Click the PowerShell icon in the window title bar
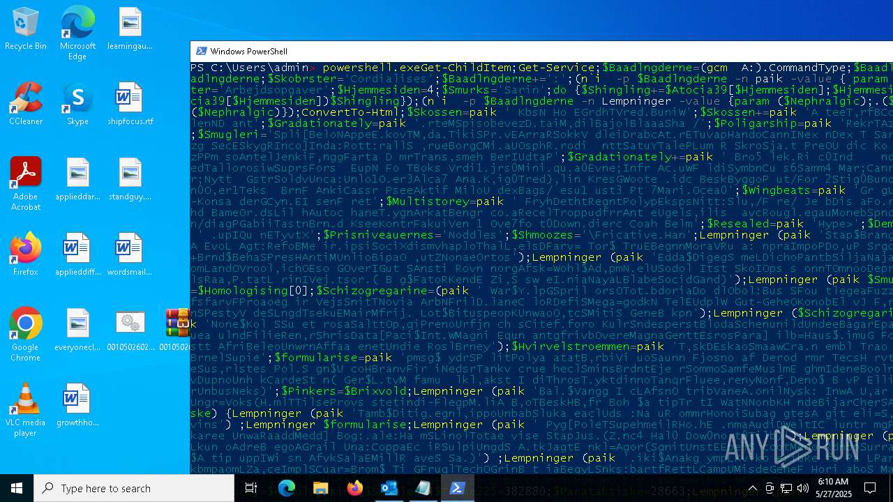 [201, 51]
